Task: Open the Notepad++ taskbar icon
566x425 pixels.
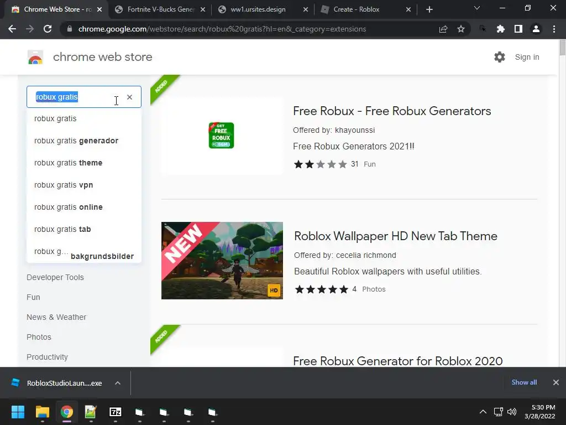Action: click(91, 412)
